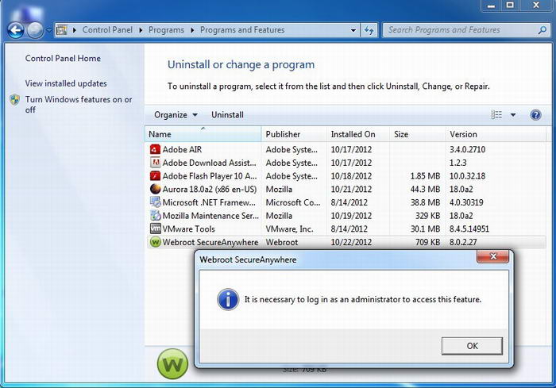Select Microsoft .NET Framew... program name
The width and height of the screenshot is (556, 388).
pyautogui.click(x=209, y=202)
